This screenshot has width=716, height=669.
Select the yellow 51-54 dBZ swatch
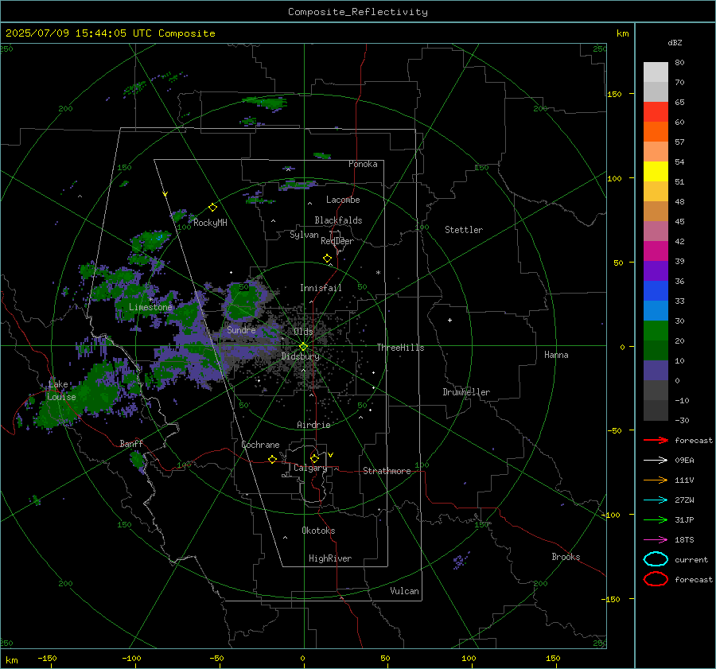coord(656,171)
